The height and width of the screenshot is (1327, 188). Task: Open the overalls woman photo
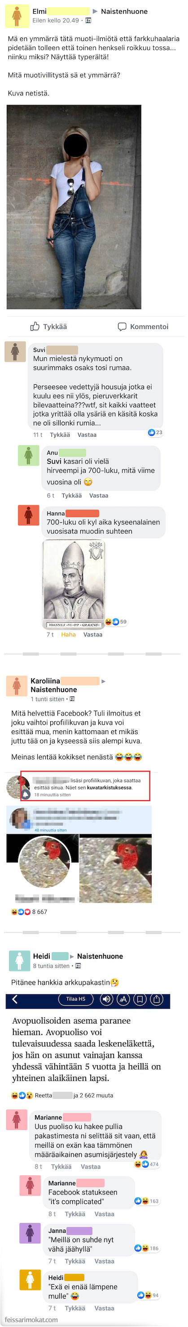pos(74,206)
